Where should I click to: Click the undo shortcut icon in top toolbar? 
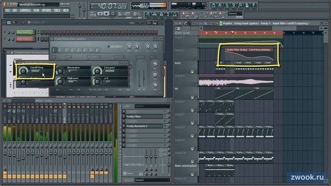click(213, 6)
